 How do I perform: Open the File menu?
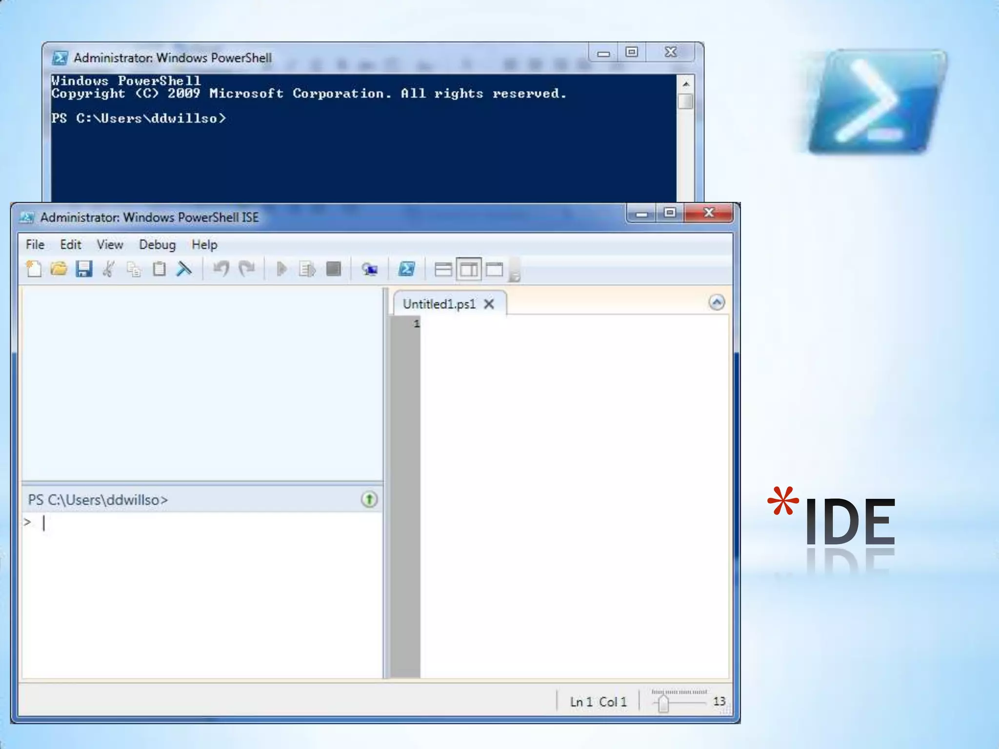[35, 244]
